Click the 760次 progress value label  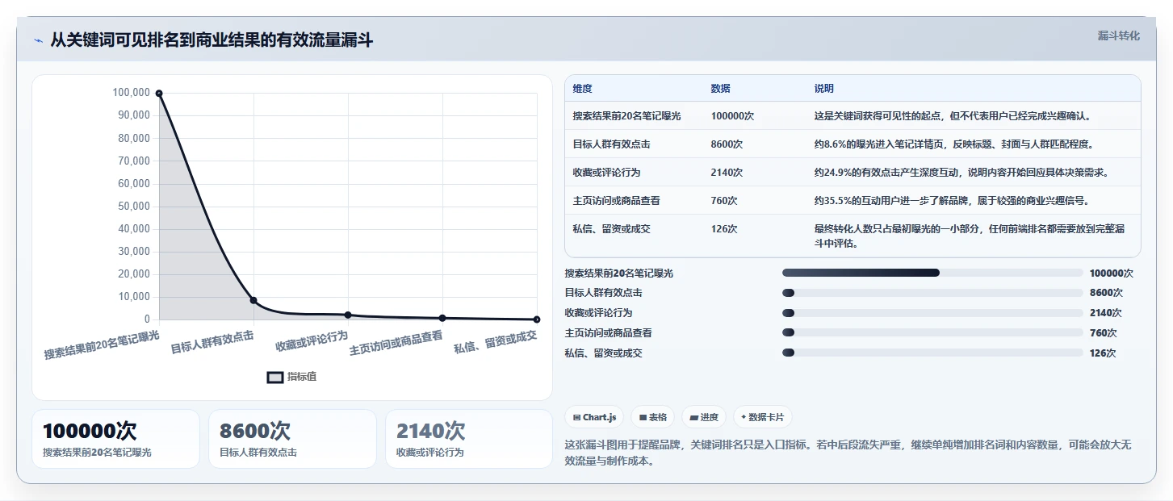tap(1103, 332)
